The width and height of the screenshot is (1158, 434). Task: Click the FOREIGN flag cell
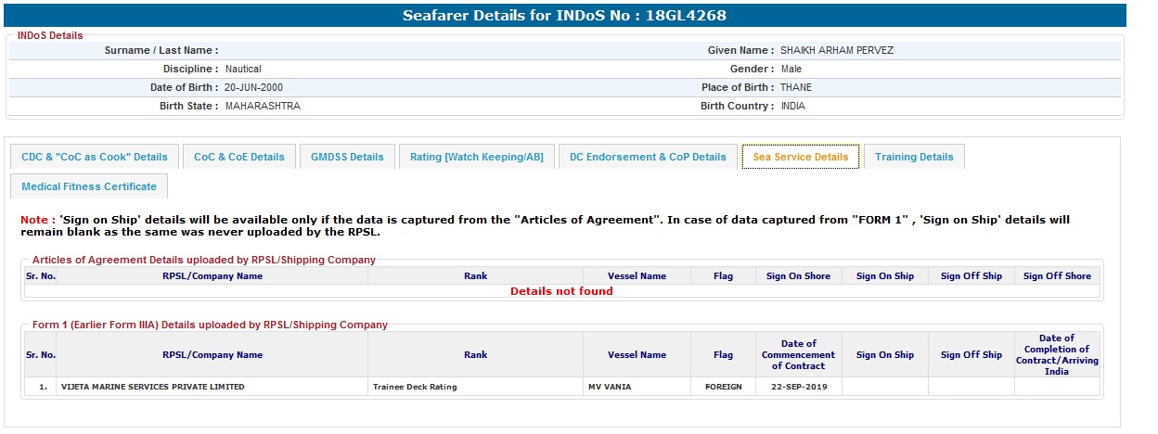click(723, 387)
